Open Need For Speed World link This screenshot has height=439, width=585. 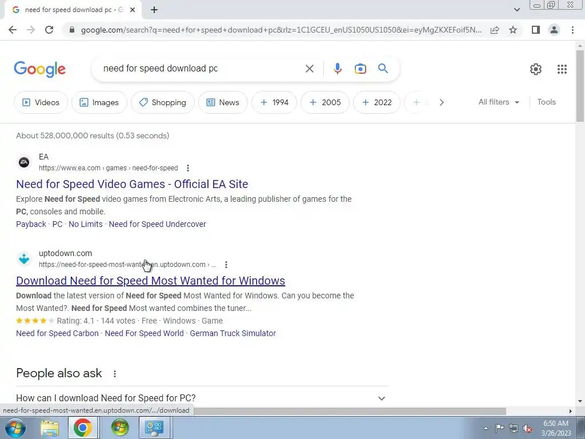pos(144,333)
